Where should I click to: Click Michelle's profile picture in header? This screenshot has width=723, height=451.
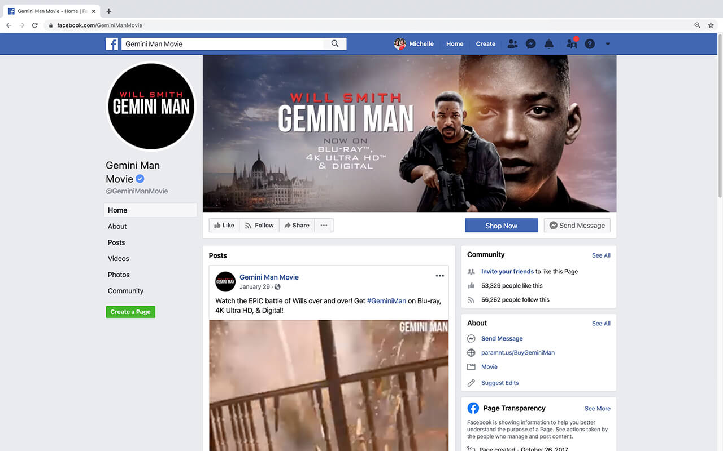(x=400, y=43)
